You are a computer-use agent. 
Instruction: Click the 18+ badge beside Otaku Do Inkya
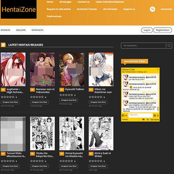[33, 154]
